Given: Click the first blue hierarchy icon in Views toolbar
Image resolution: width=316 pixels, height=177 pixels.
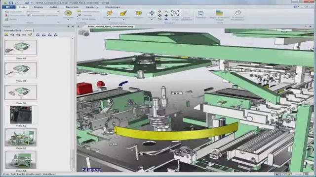Looking at the screenshot, I should [38, 35].
